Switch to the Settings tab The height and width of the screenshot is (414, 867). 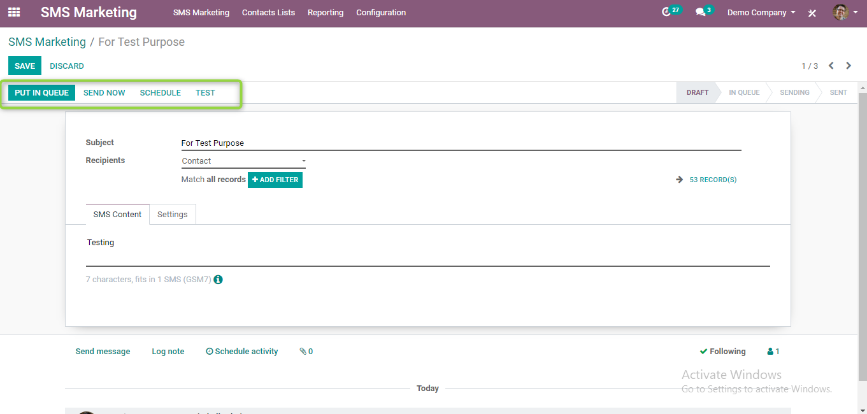[173, 214]
